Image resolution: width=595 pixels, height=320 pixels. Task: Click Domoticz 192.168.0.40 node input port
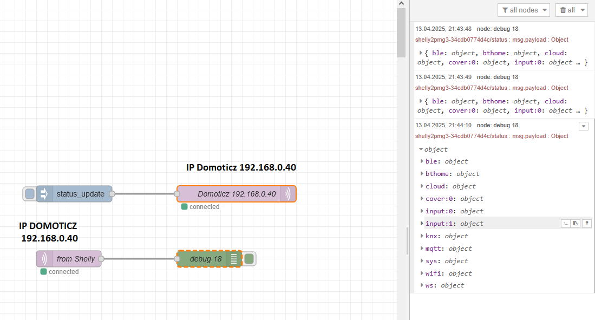pyautogui.click(x=177, y=194)
